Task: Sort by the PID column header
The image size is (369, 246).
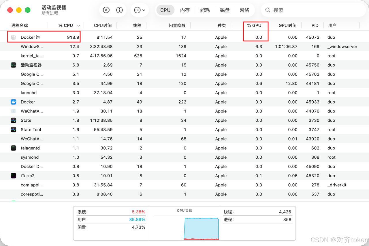Action: pyautogui.click(x=315, y=25)
